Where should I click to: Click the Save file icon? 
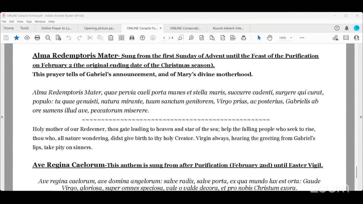coord(6,38)
